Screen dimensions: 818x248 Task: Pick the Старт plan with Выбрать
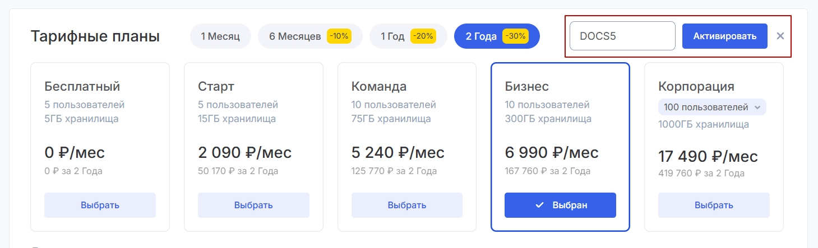[x=253, y=205]
